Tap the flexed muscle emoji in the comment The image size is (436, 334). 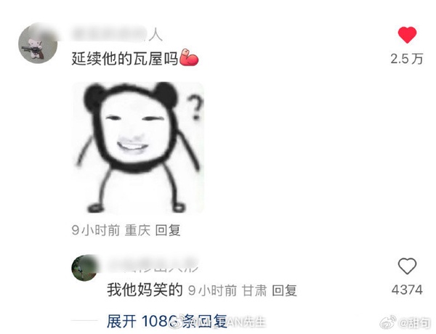tap(189, 57)
